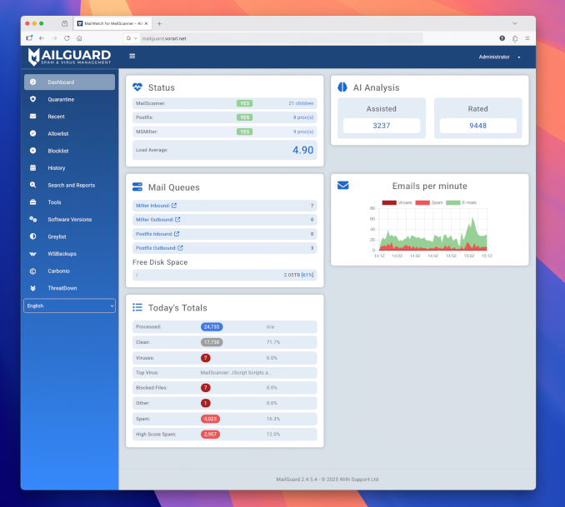Open Allowlist from the sidebar

(57, 133)
